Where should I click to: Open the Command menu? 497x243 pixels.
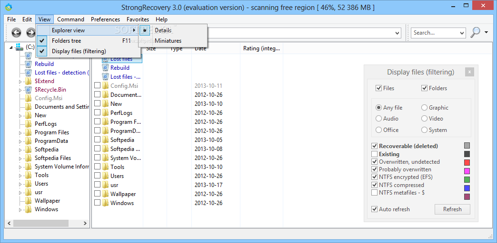tap(70, 19)
